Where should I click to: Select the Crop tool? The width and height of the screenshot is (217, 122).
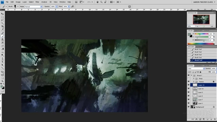pyautogui.click(x=3, y=27)
